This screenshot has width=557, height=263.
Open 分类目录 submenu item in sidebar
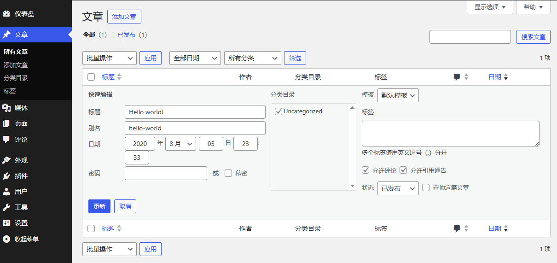pyautogui.click(x=16, y=78)
